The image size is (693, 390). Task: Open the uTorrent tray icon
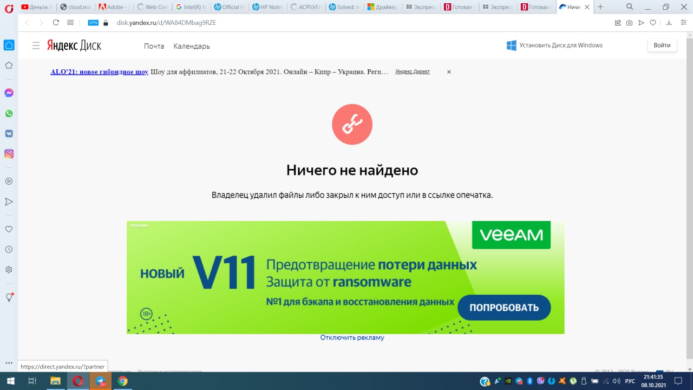pos(572,381)
